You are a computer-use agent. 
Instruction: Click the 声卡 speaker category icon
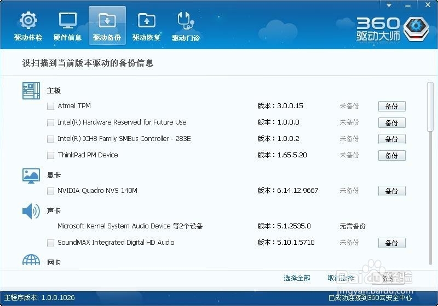point(31,211)
